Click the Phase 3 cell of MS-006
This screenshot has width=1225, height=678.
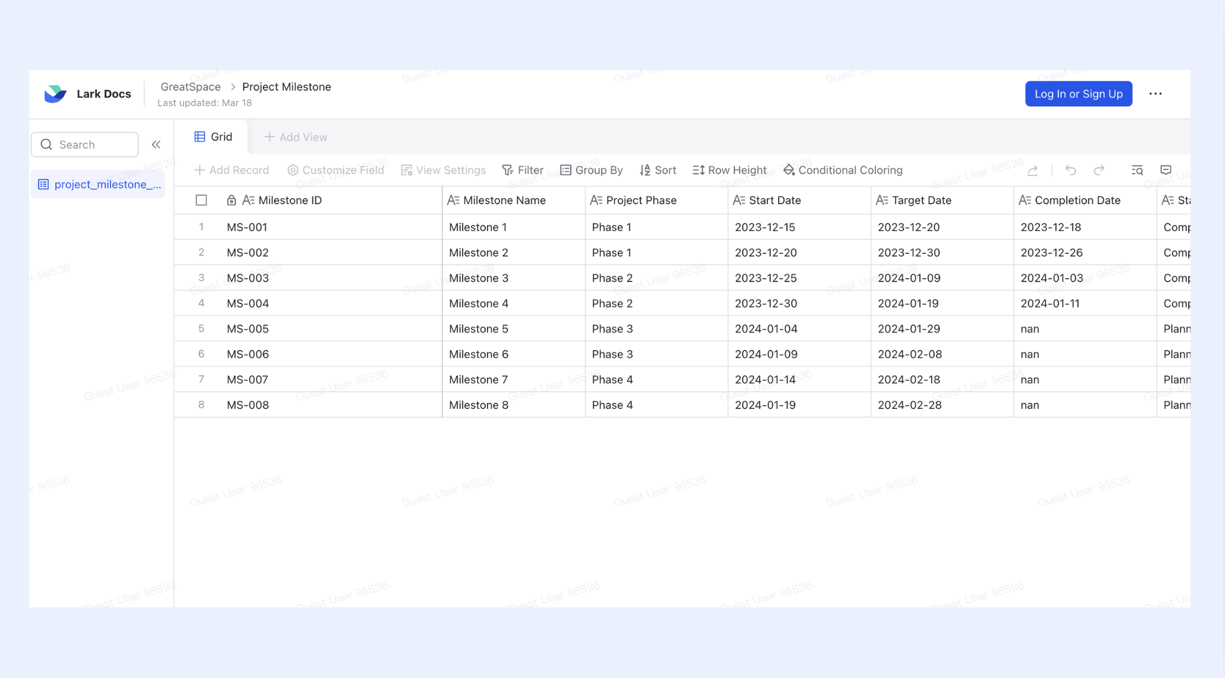pos(657,354)
